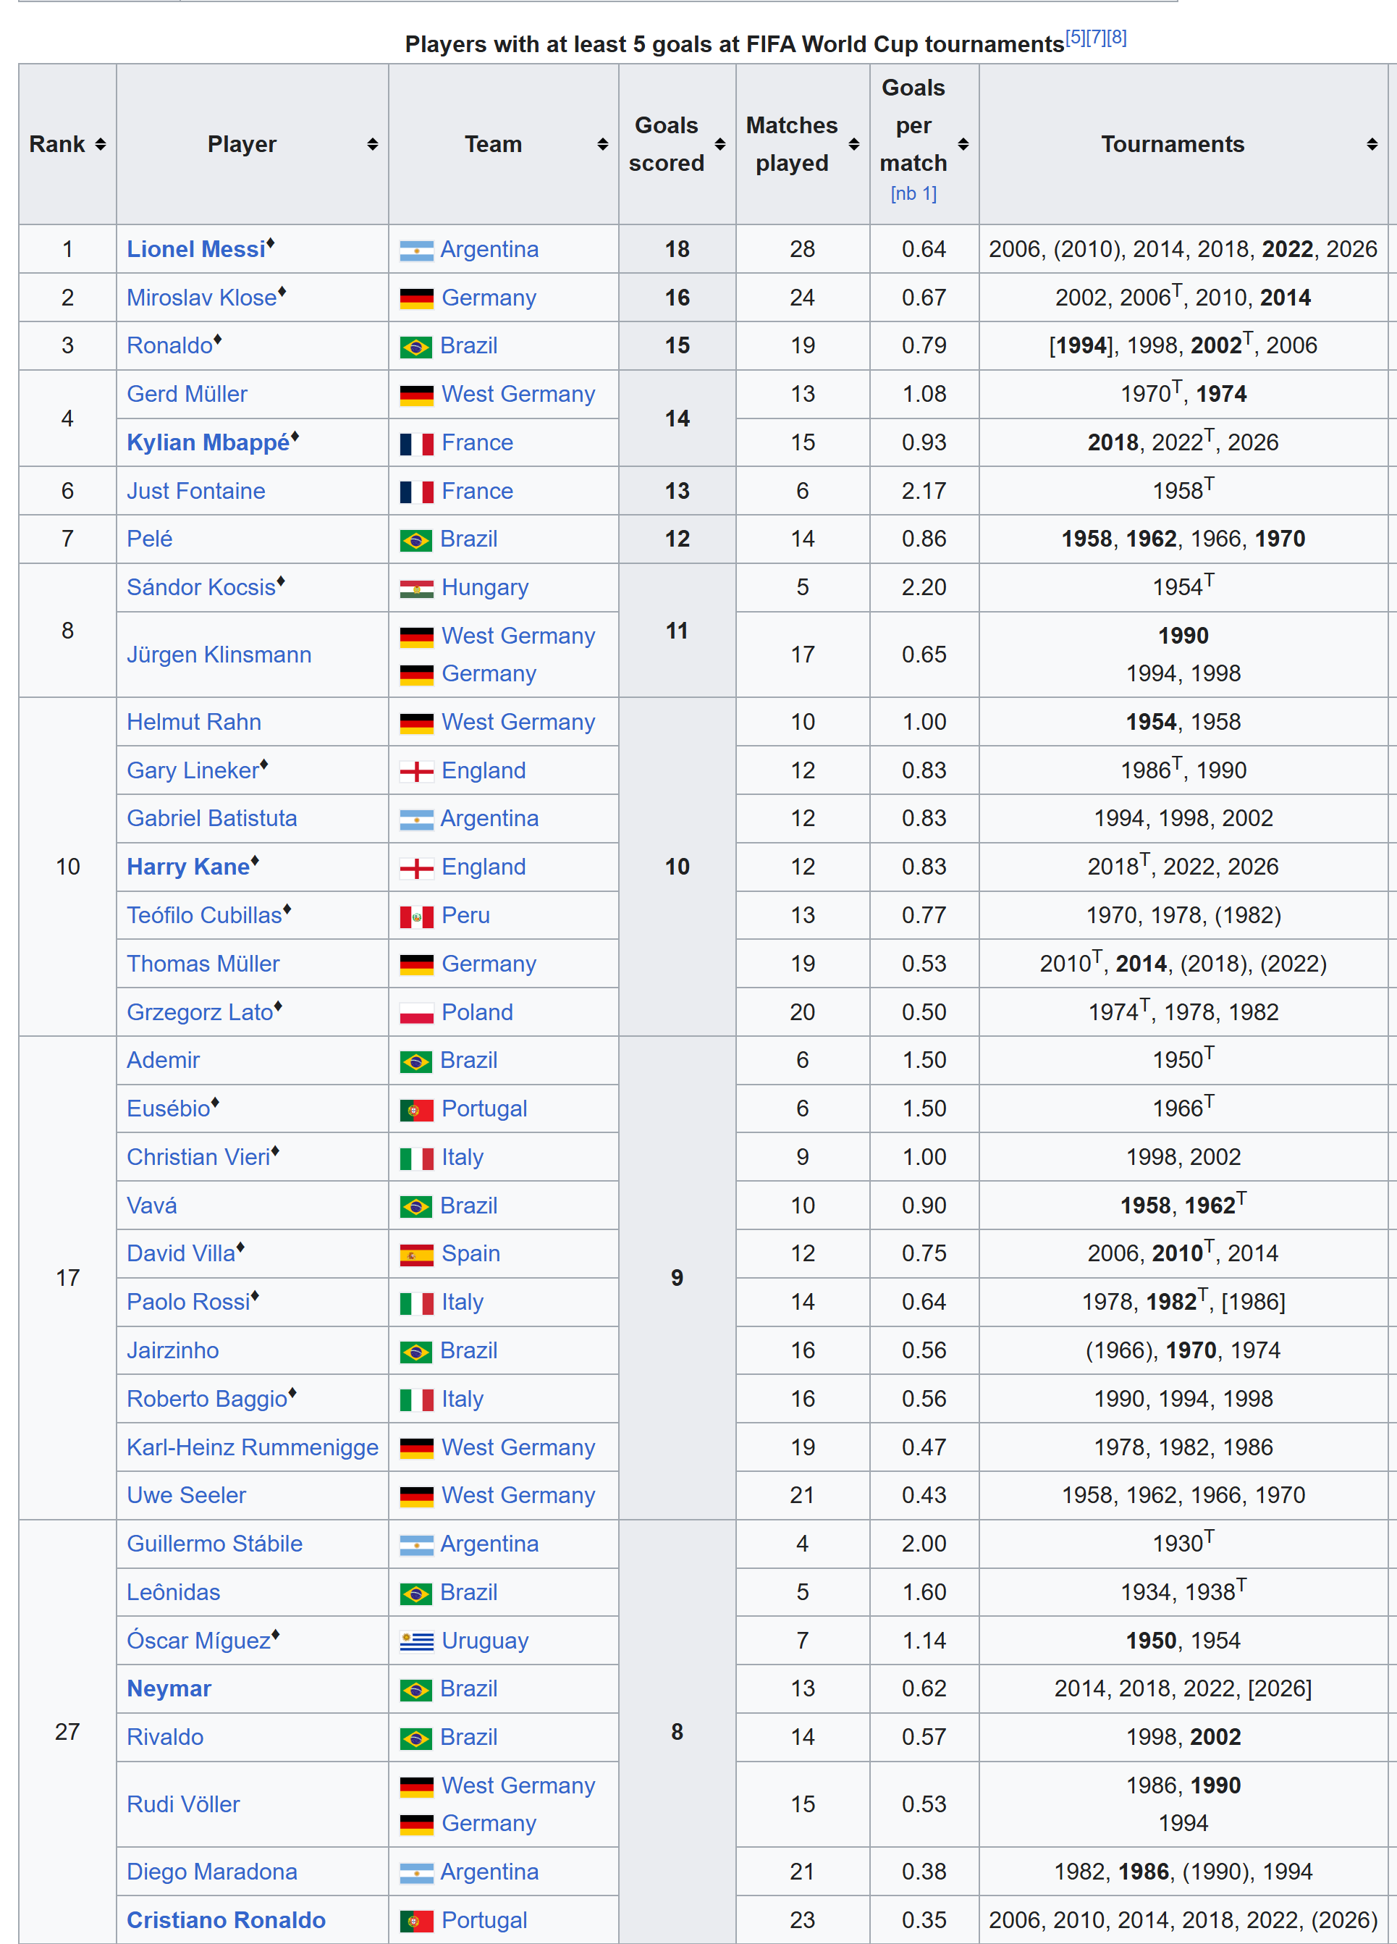The height and width of the screenshot is (1944, 1397).
Task: Open the Miroslav Klose player link
Action: coord(202,298)
